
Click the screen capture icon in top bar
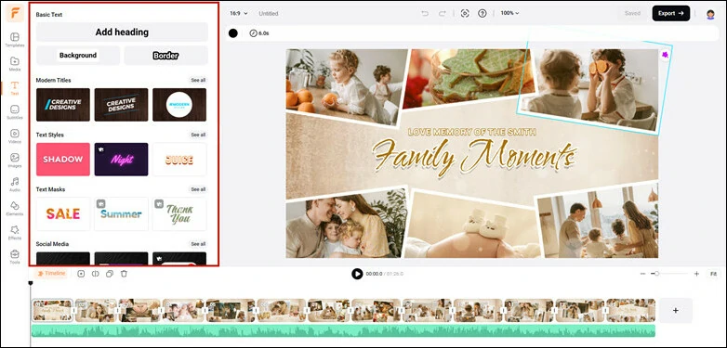[465, 13]
